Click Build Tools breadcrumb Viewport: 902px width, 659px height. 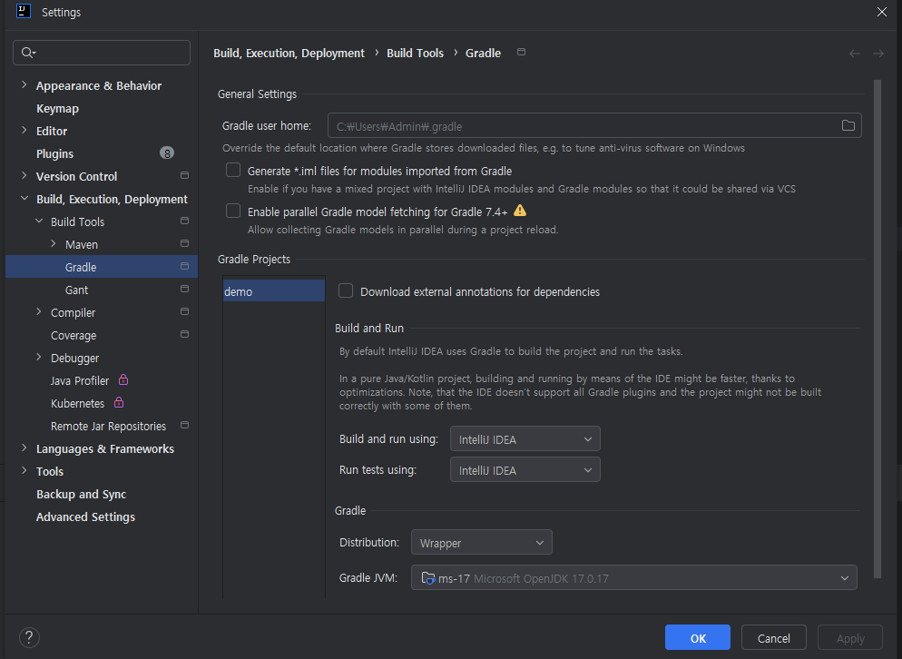pyautogui.click(x=415, y=53)
